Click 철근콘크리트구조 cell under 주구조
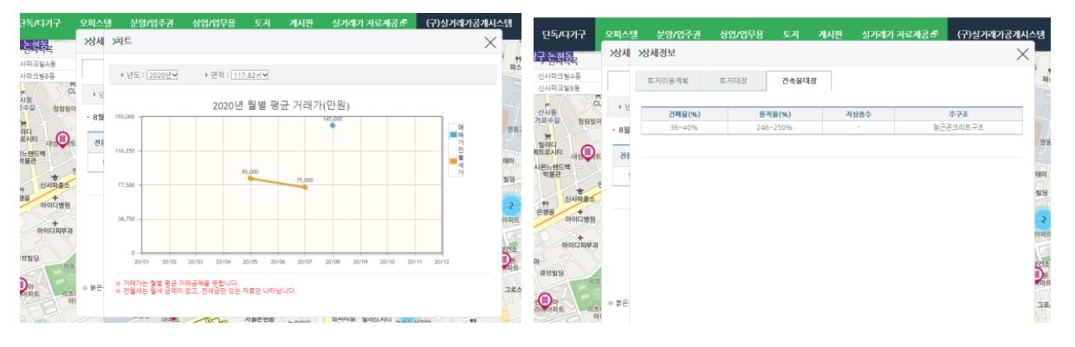This screenshot has height=347, width=1075. click(x=957, y=127)
